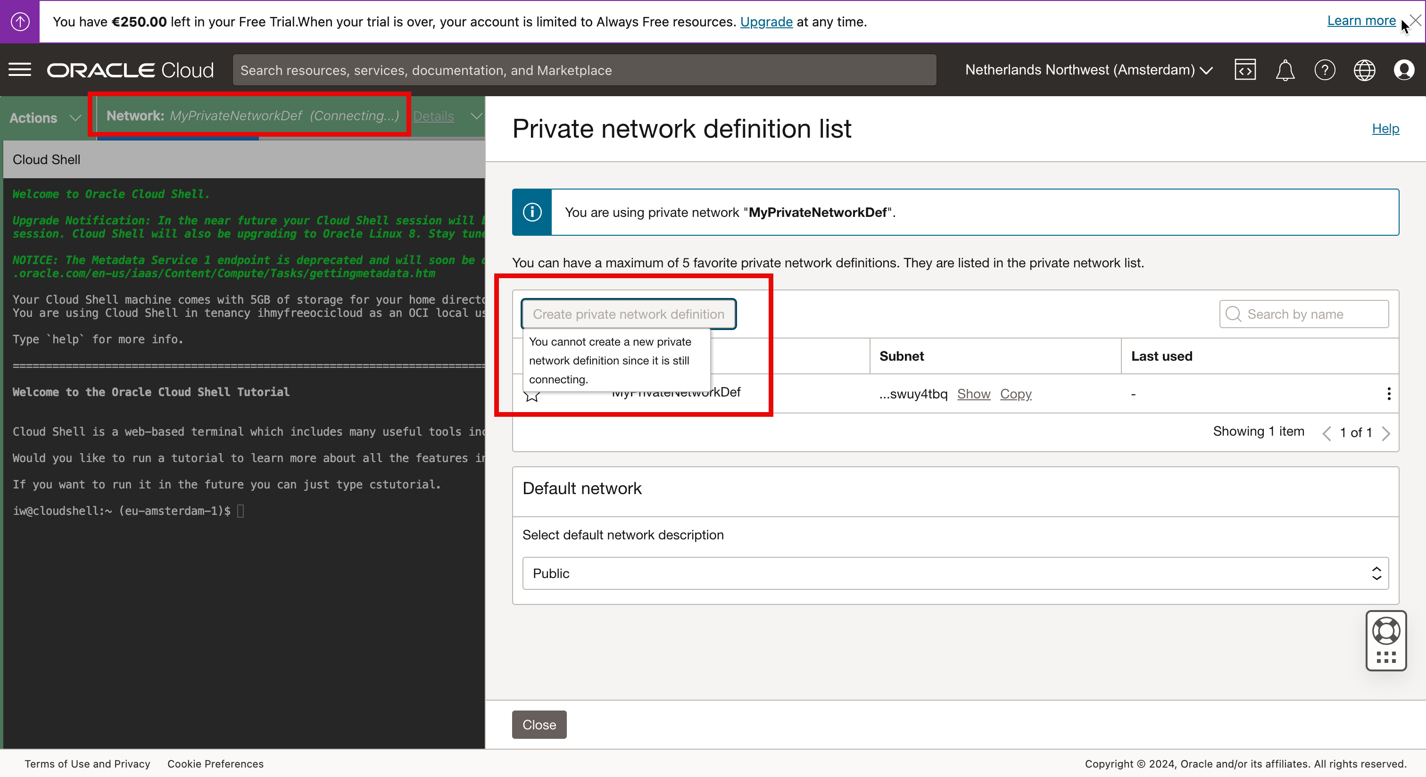This screenshot has height=777, width=1426.
Task: Open row actions three-dot menu
Action: pyautogui.click(x=1388, y=394)
